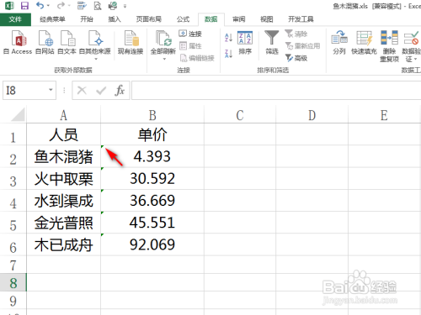This screenshot has width=421, height=315.
Task: Expand the 全部刷新 dropdown arrow
Action: (164, 59)
